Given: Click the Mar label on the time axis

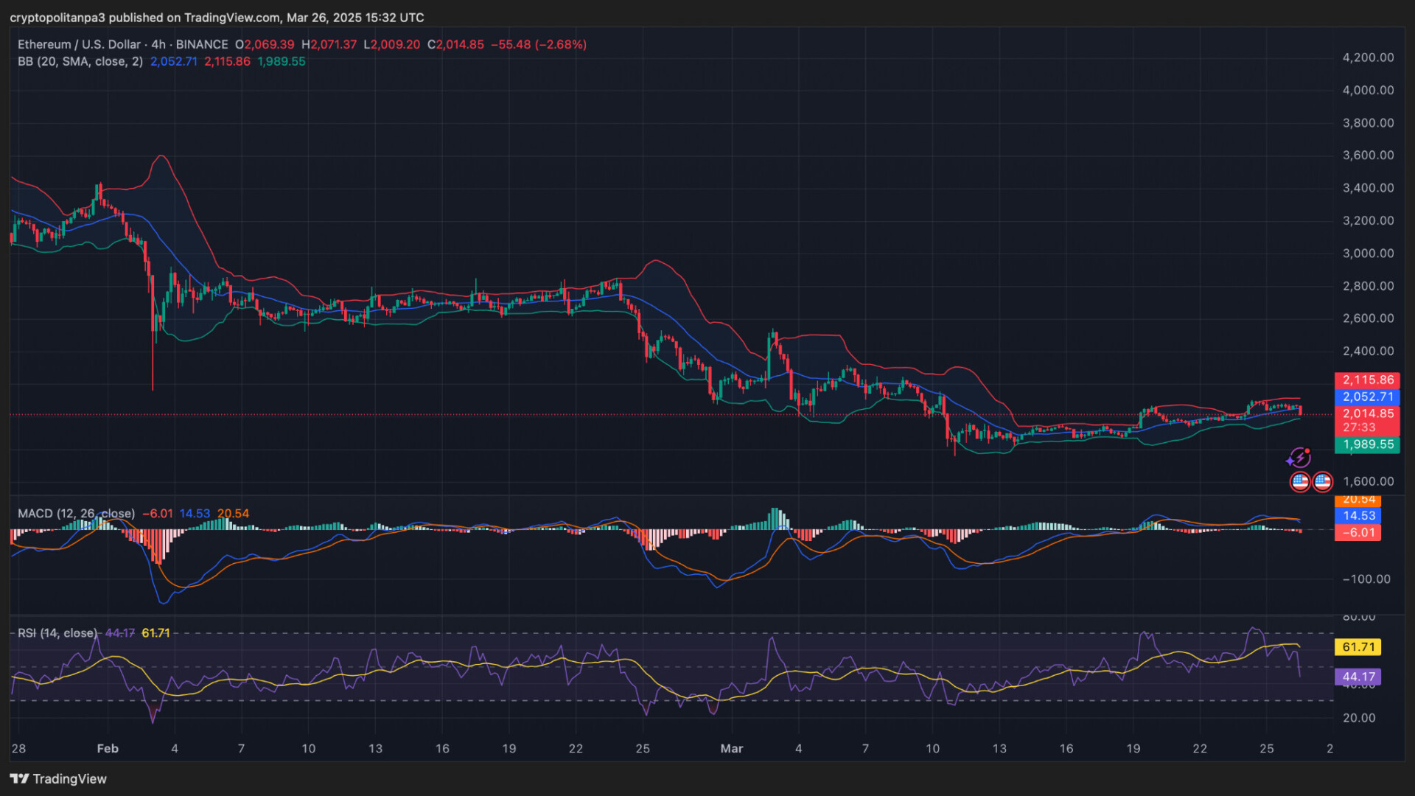Looking at the screenshot, I should (x=731, y=749).
